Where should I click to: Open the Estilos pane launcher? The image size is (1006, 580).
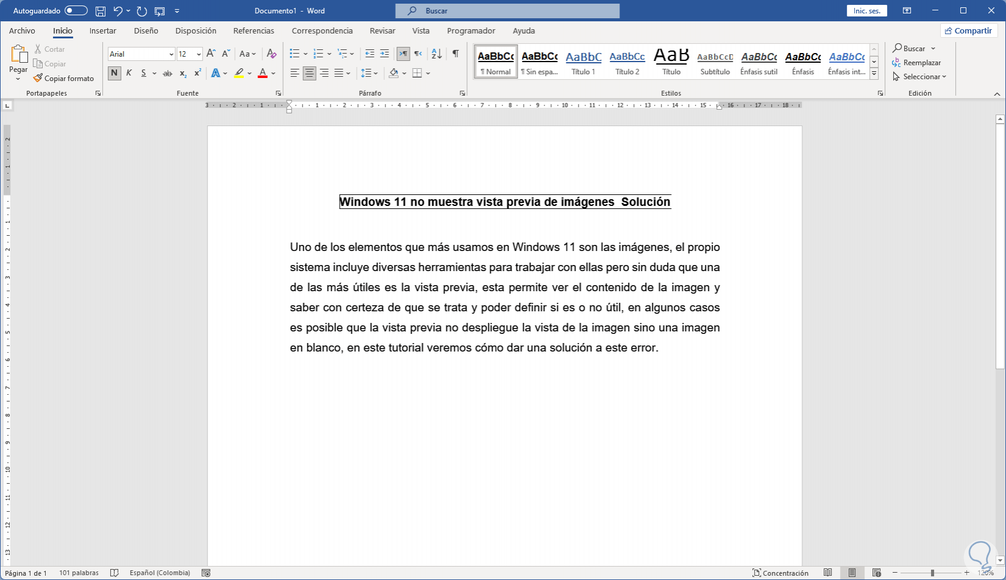[x=880, y=93]
